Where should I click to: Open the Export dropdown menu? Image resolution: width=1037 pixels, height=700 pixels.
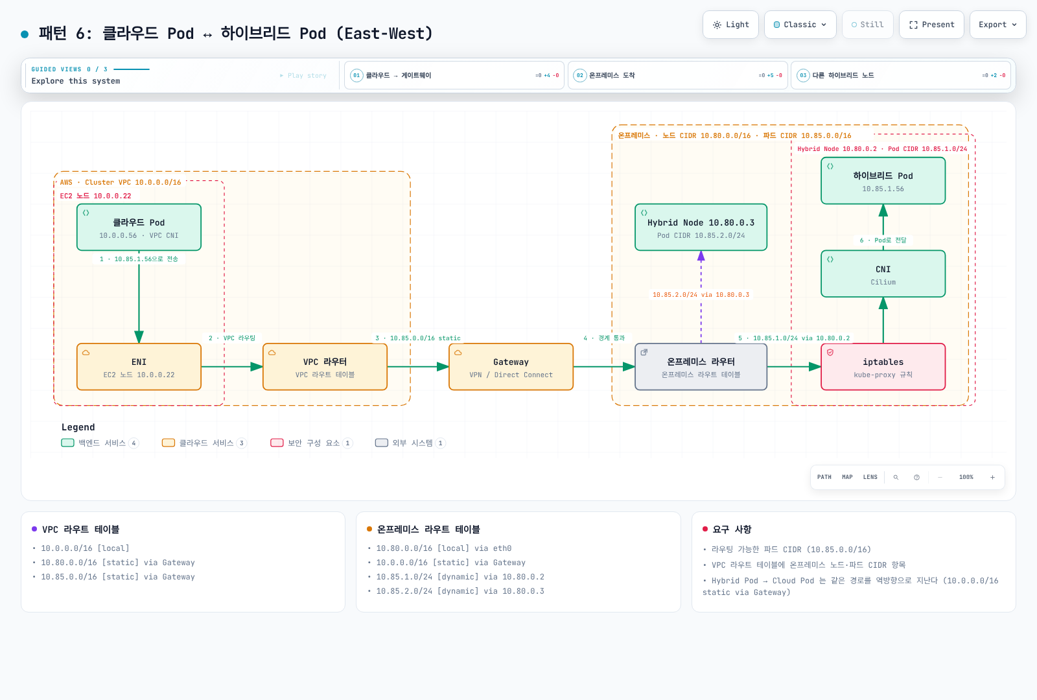[x=998, y=25]
